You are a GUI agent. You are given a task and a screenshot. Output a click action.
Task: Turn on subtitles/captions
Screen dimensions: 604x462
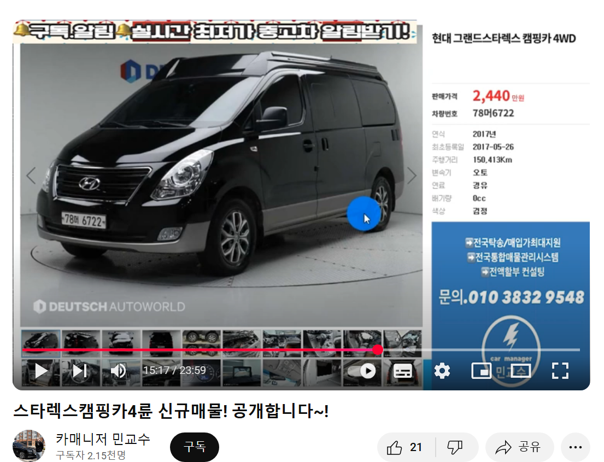point(402,371)
